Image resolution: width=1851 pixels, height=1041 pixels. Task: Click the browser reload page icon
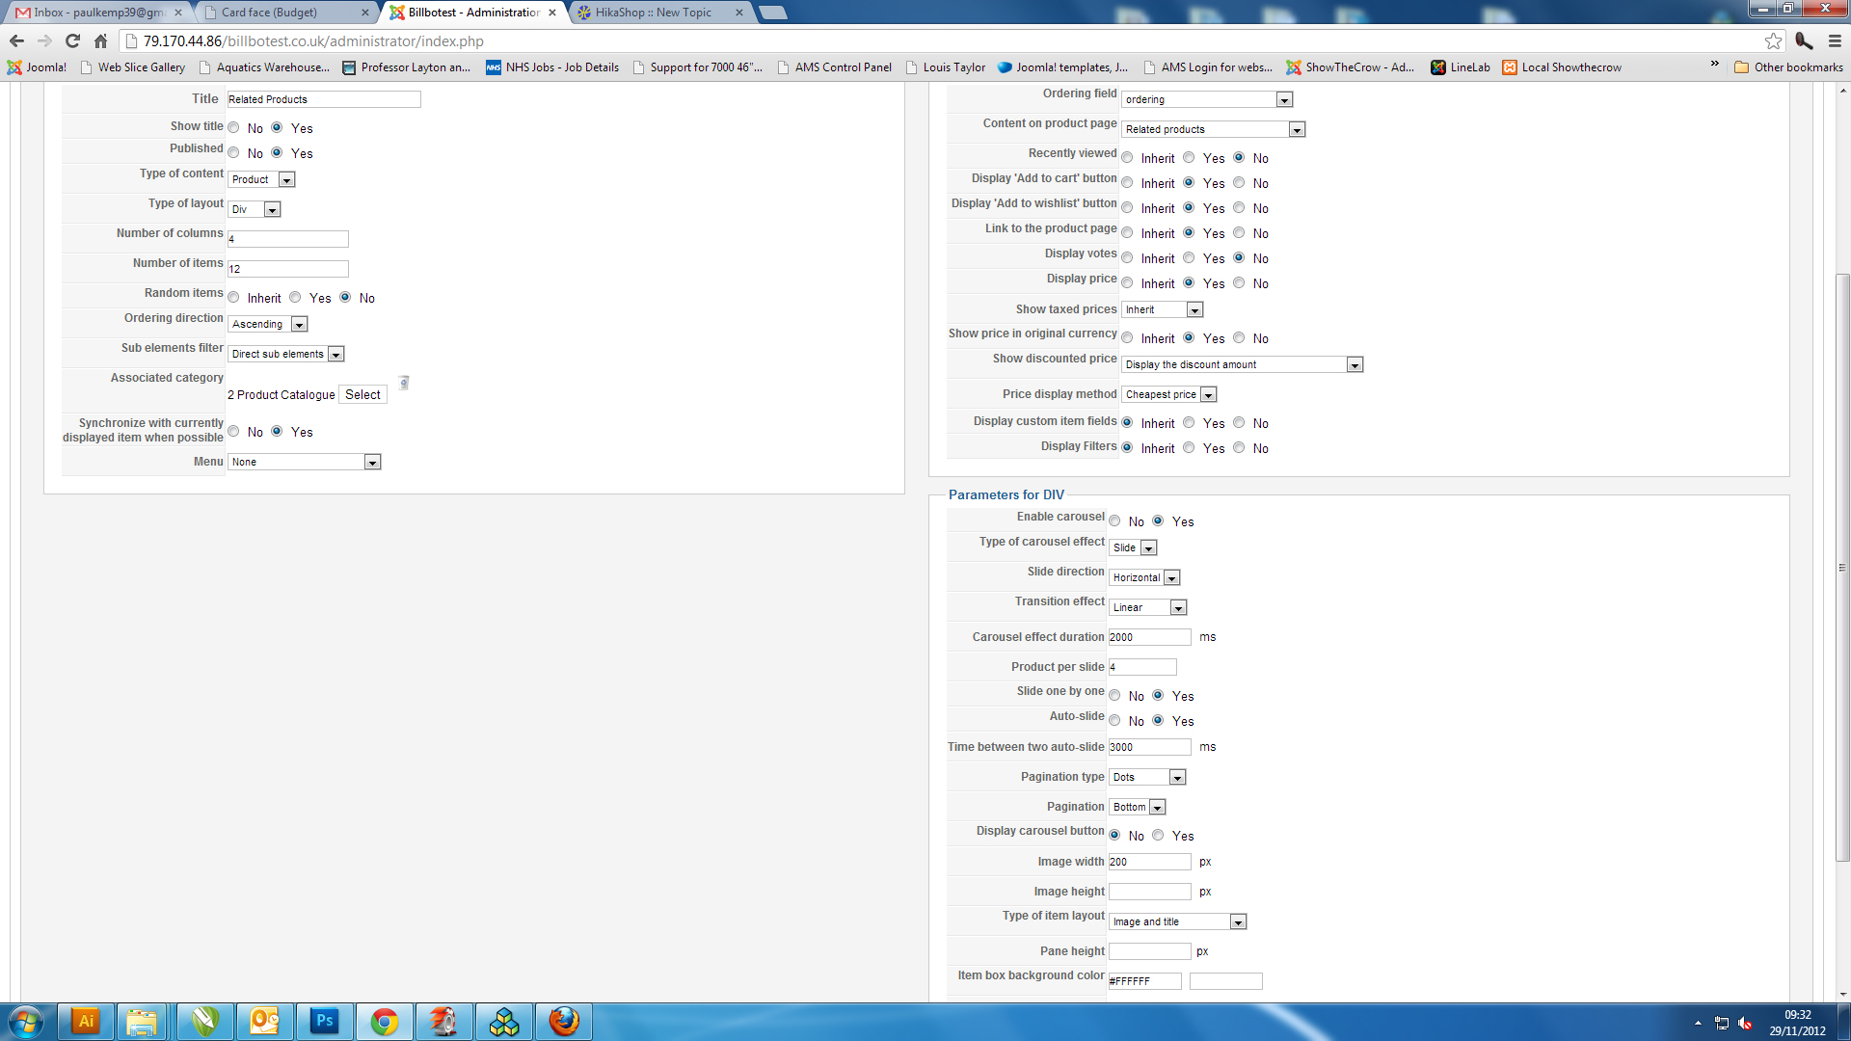pos(72,41)
